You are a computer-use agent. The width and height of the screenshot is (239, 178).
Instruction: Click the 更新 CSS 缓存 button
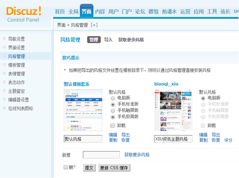click(x=114, y=168)
